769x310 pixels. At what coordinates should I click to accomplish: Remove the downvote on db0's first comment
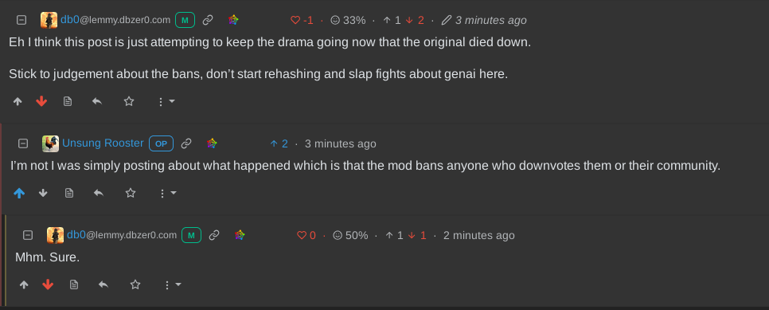coord(41,102)
